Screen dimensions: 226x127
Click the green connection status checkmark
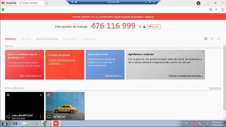(x=3, y=10)
